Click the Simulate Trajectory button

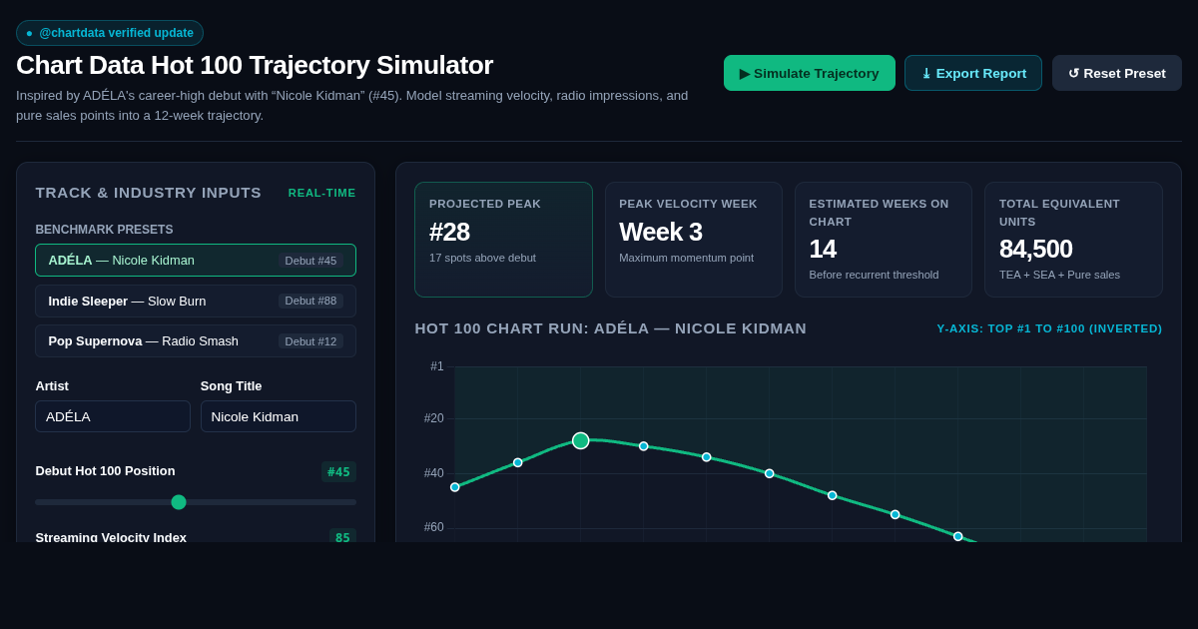(x=810, y=73)
